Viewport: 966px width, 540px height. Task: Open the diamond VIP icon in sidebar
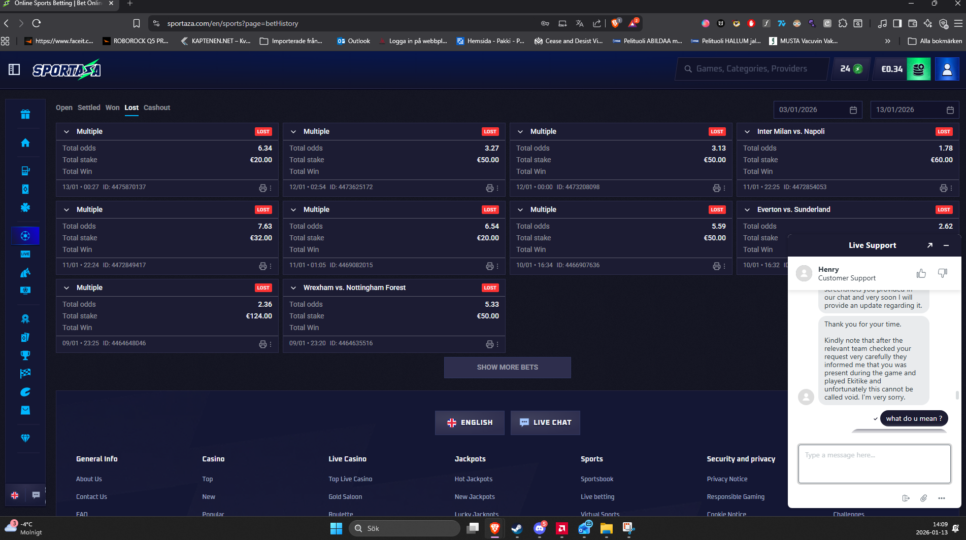tap(25, 438)
